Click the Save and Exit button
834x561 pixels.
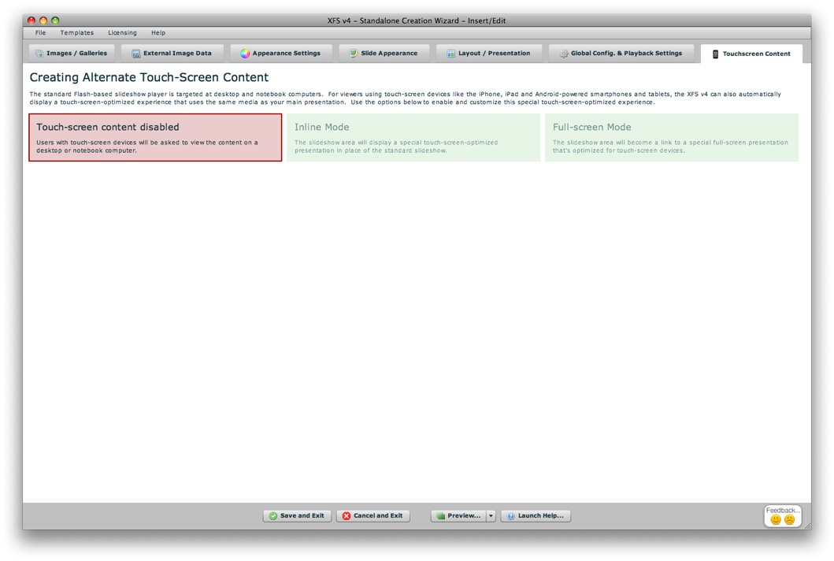tap(297, 516)
